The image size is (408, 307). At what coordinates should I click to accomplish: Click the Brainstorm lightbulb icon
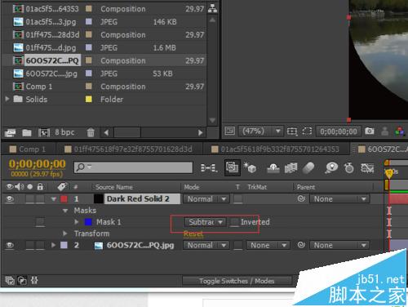point(331,167)
